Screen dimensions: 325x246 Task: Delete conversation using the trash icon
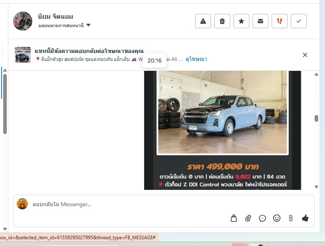click(222, 21)
